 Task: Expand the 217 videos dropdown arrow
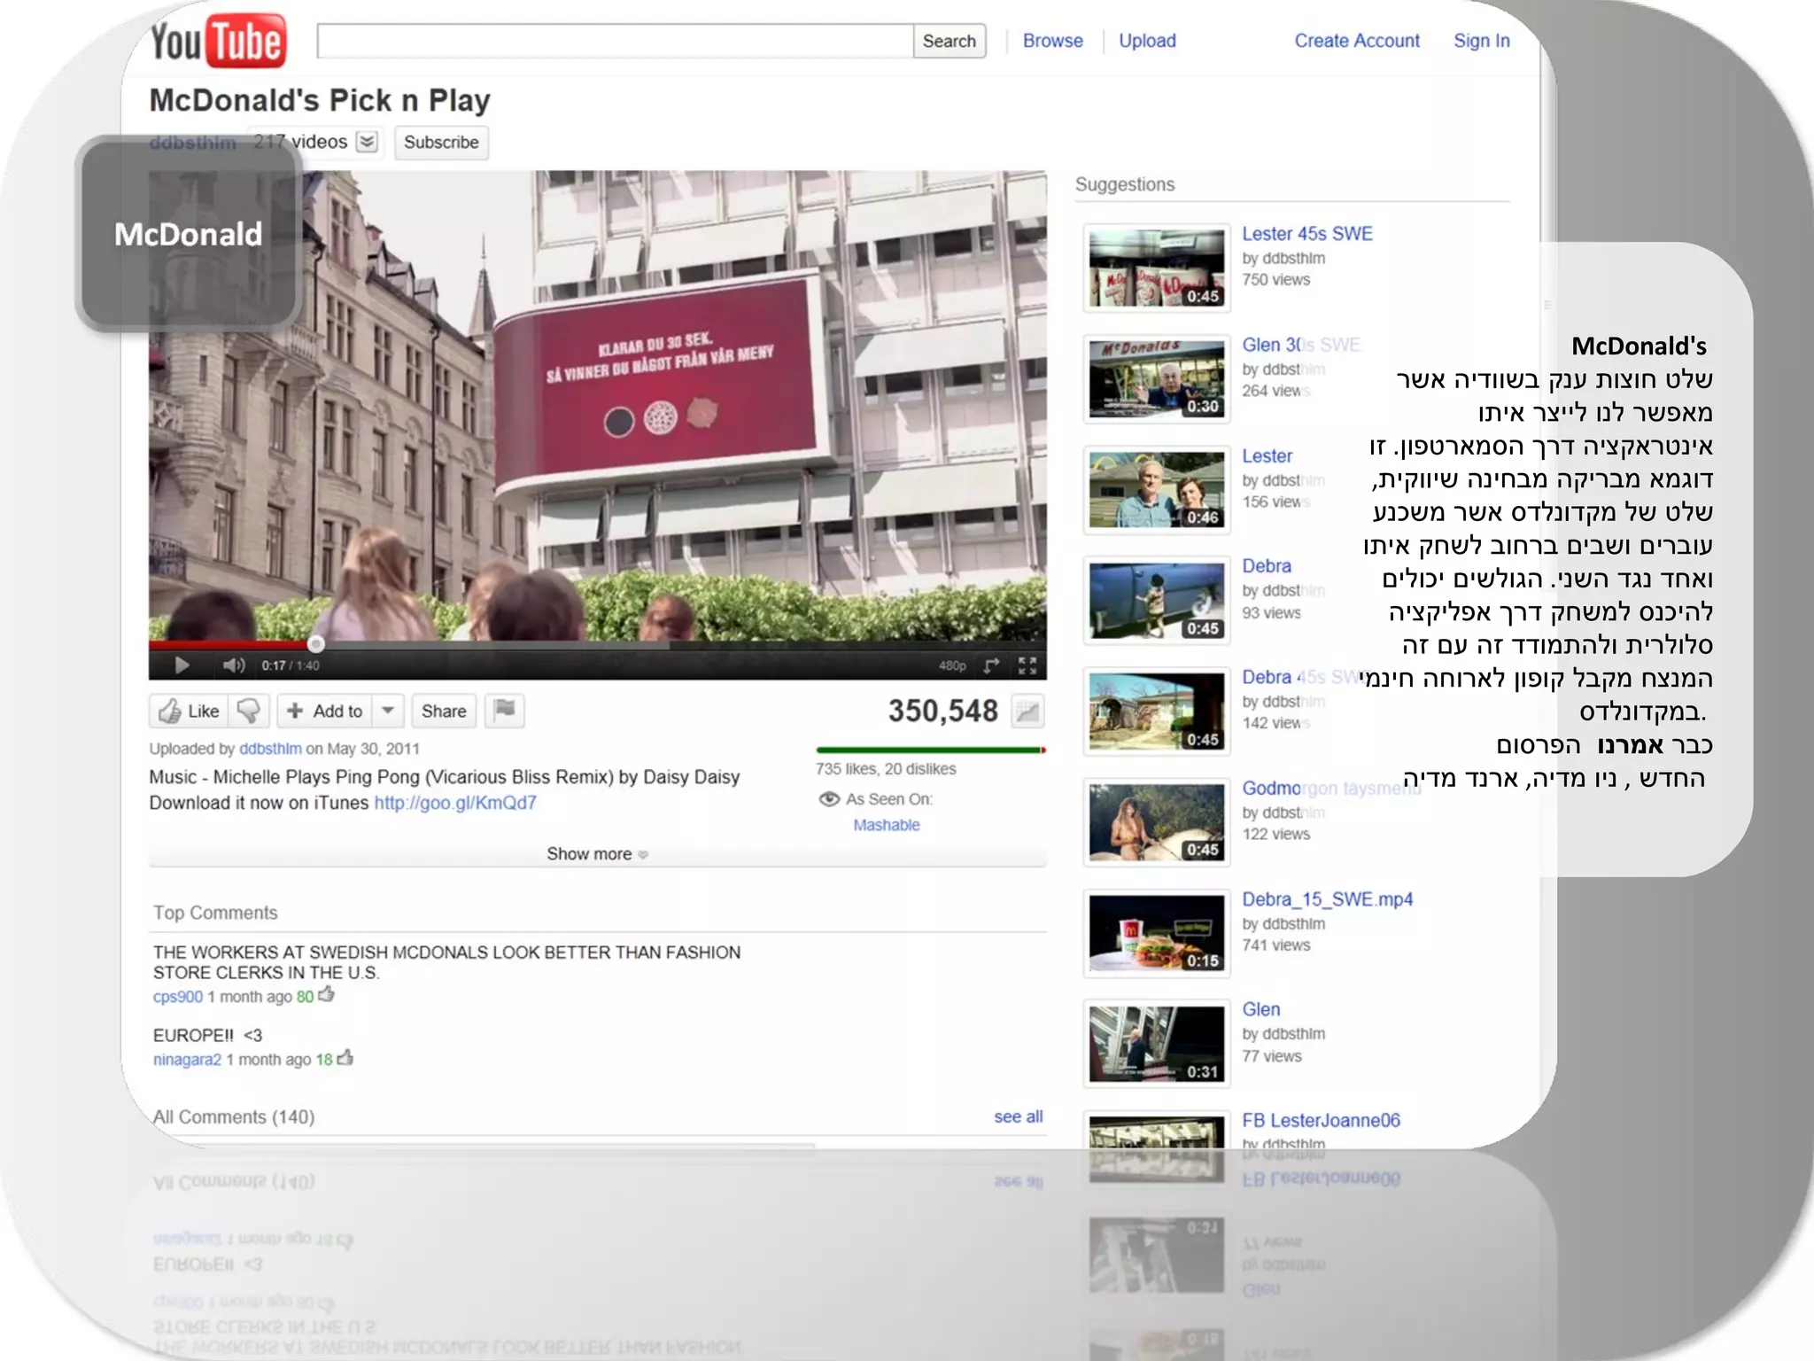[x=368, y=142]
